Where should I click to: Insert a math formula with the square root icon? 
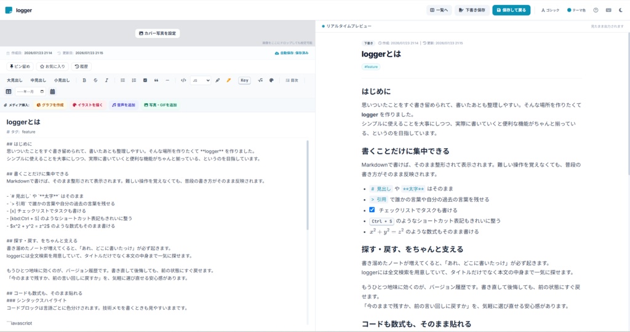click(x=260, y=81)
